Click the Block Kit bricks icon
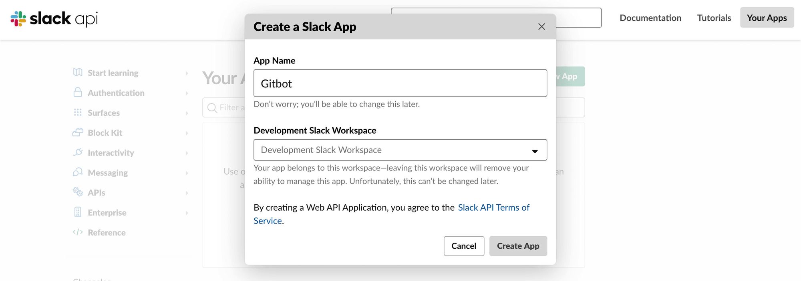 coord(78,132)
